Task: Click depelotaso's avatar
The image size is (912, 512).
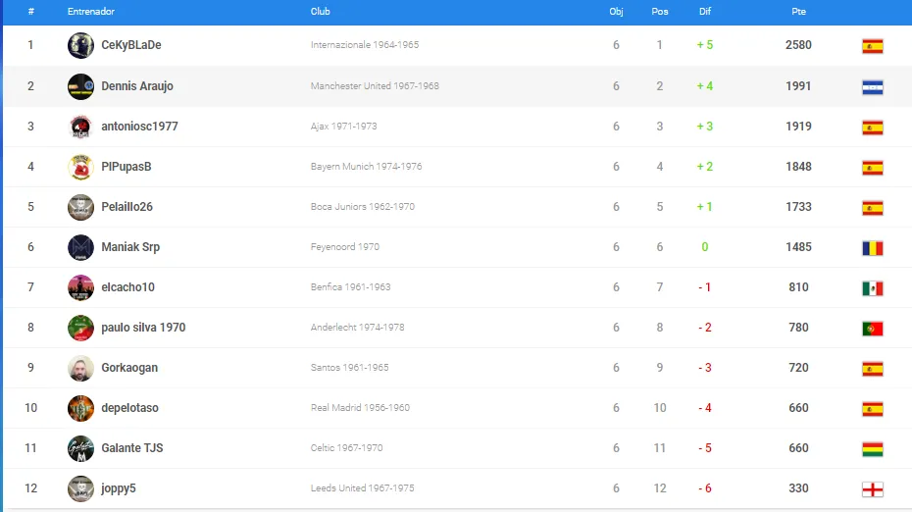Action: pyautogui.click(x=80, y=408)
